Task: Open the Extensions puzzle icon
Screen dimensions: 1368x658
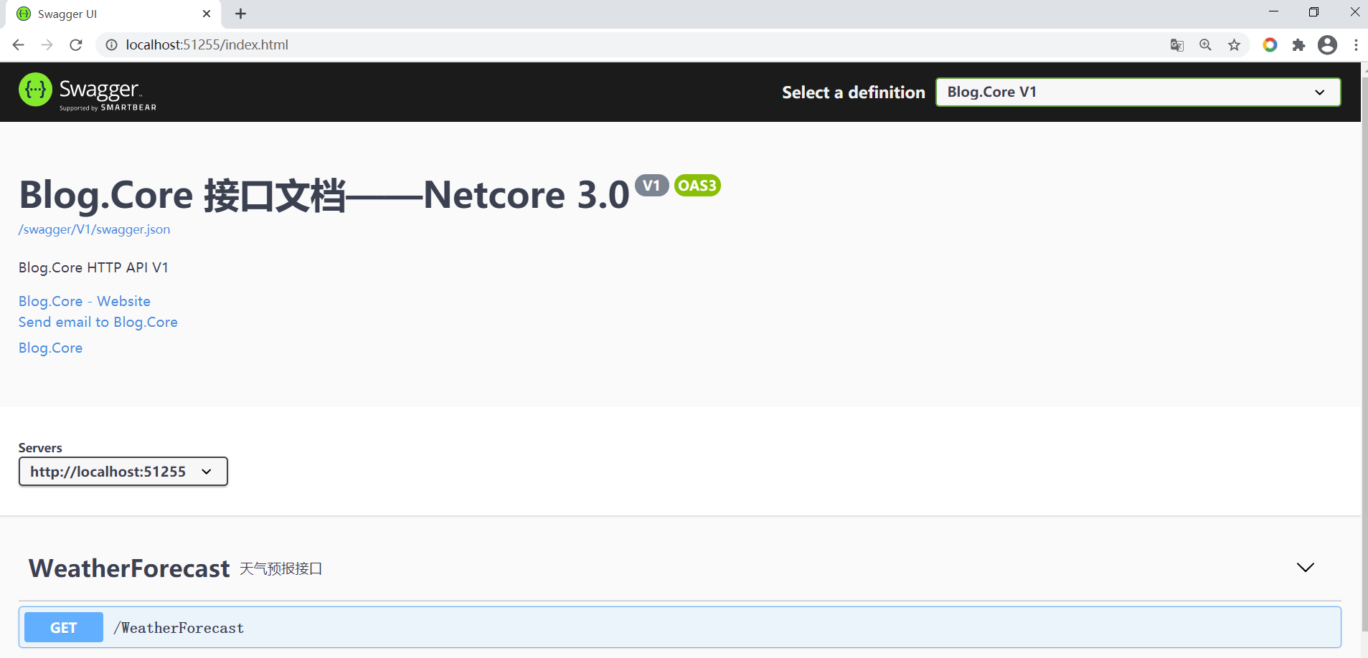Action: (x=1298, y=45)
